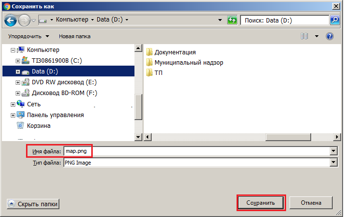The width and height of the screenshot is (344, 217).
Task: Select the Муниципальный надзор folder
Action: click(188, 62)
